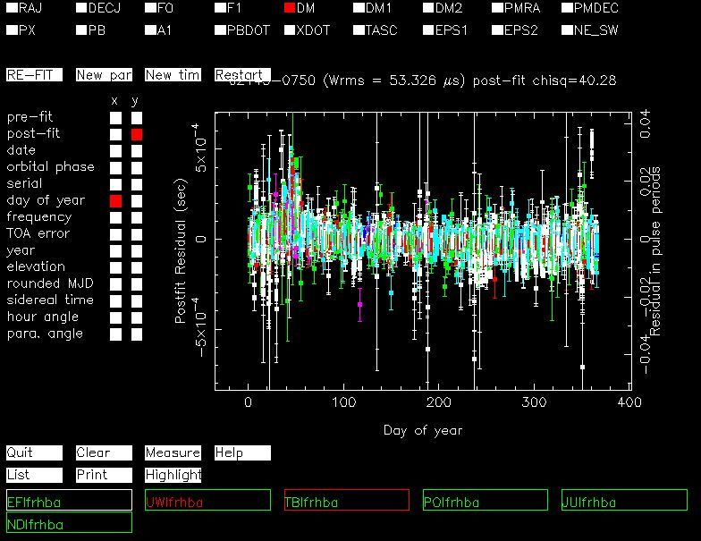The height and width of the screenshot is (541, 701).
Task: Open the Help button
Action: (242, 453)
